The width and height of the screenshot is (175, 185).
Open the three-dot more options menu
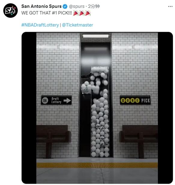pos(170,7)
